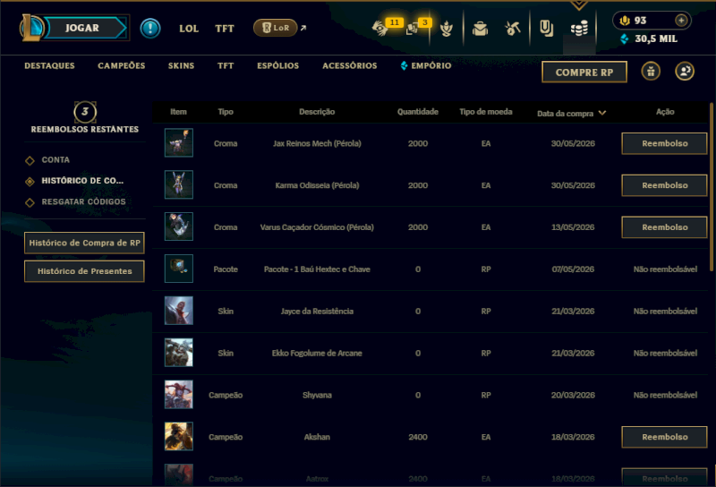Click the Tipo de moeda column header
The image size is (716, 487).
point(486,112)
